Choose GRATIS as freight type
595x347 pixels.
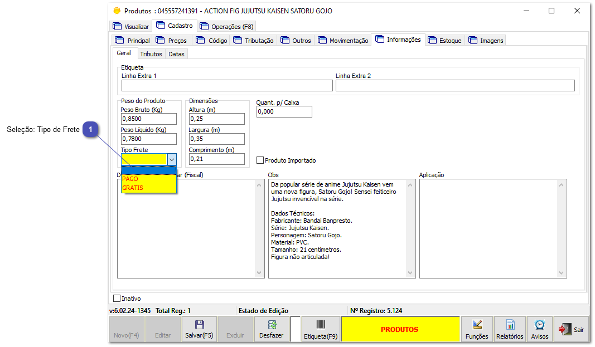point(132,188)
